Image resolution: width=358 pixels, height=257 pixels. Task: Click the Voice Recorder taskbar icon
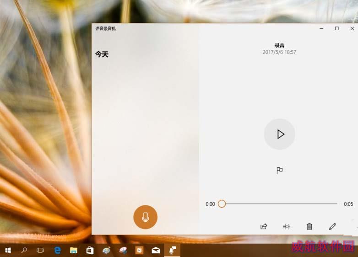[172, 250]
